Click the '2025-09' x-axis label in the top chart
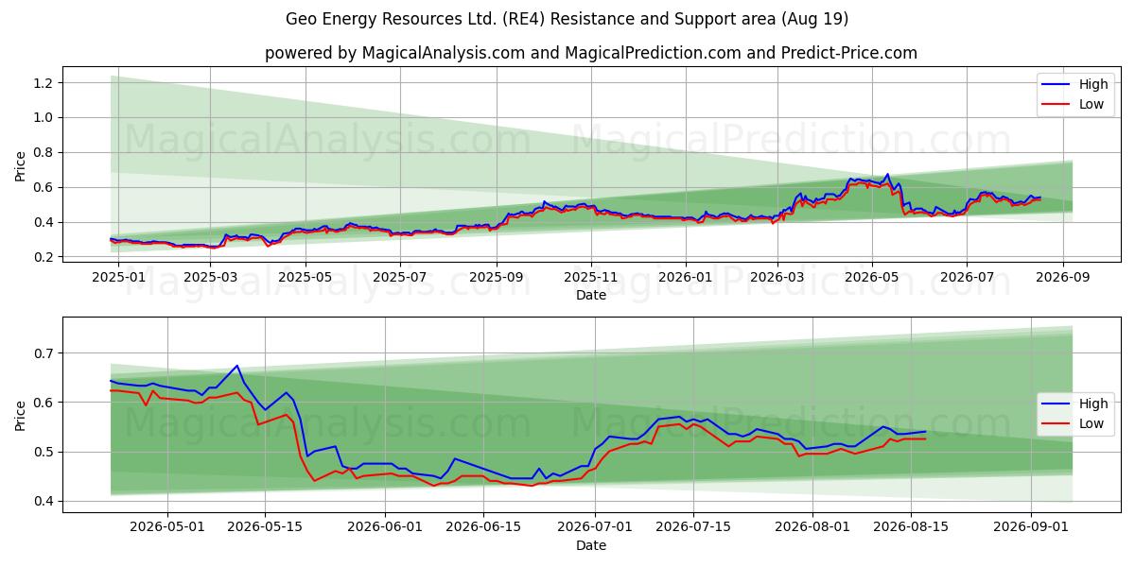 497,279
